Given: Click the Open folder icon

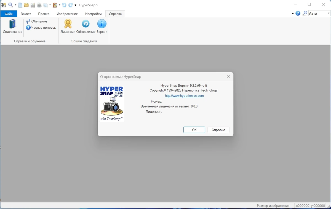Looking at the screenshot, I should click(x=26, y=5).
